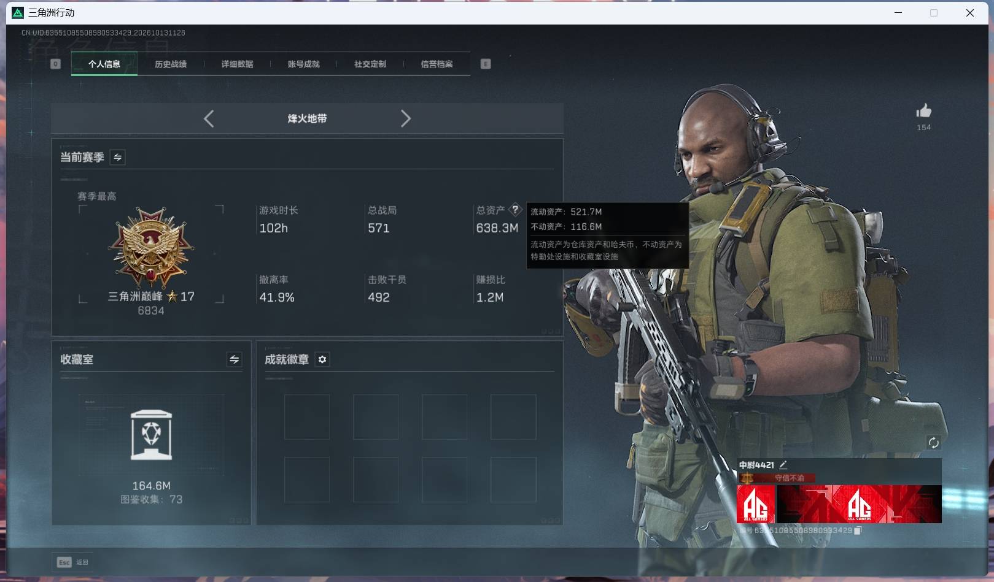This screenshot has height=582, width=994.
Task: Click the 638.3M total assets value
Action: coord(497,228)
